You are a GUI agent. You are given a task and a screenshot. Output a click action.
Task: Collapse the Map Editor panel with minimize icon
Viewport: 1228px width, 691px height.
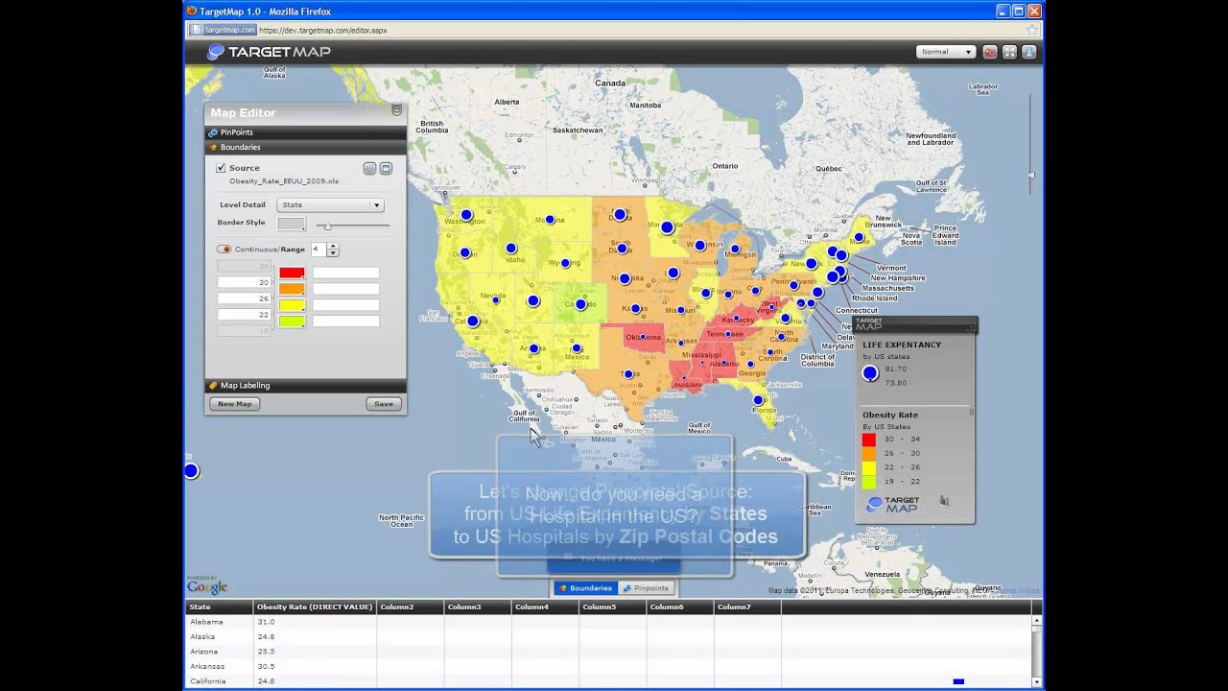[396, 111]
